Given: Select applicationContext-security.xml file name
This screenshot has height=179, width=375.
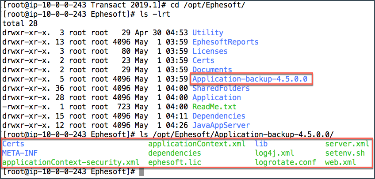Looking at the screenshot, I should [x=71, y=163].
